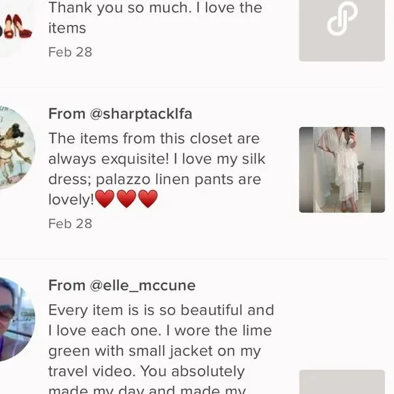This screenshot has width=394, height=394.
Task: Tap the Feb 28 date under the first comment
Action: tap(70, 52)
